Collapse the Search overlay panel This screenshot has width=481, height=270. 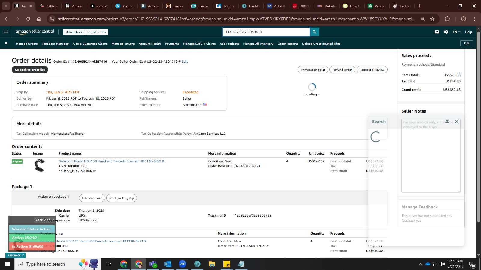447,121
